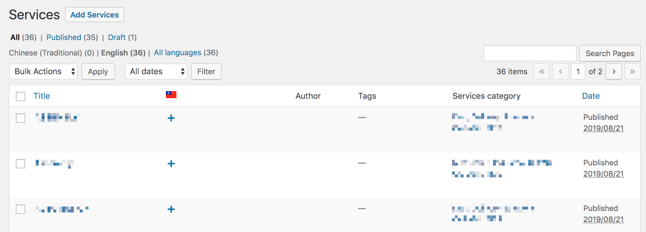646x232 pixels.
Task: Open the Bulk Actions dropdown
Action: [x=43, y=71]
